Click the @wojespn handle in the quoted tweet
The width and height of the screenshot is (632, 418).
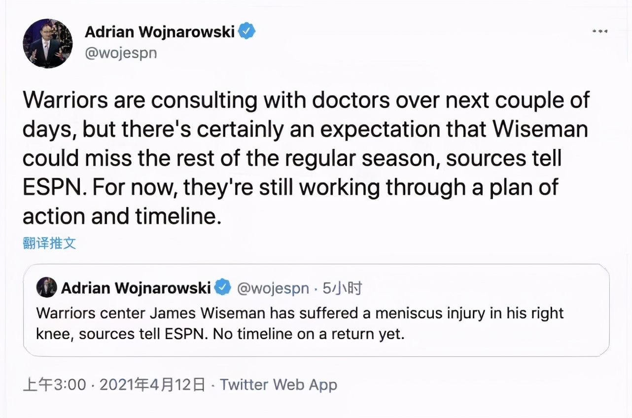coord(273,288)
